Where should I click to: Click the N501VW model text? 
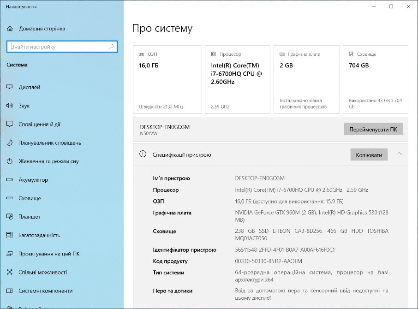click(x=149, y=133)
